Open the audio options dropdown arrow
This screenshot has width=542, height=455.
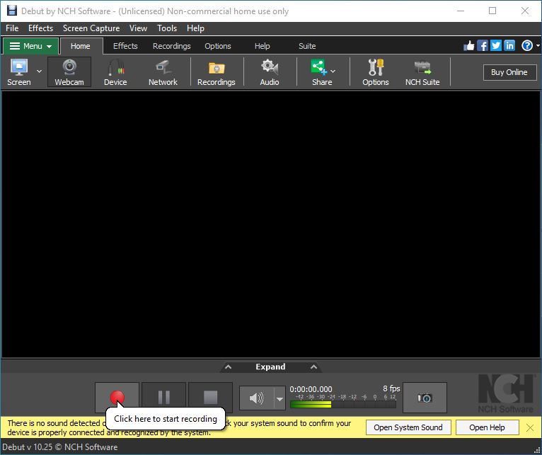pos(279,398)
